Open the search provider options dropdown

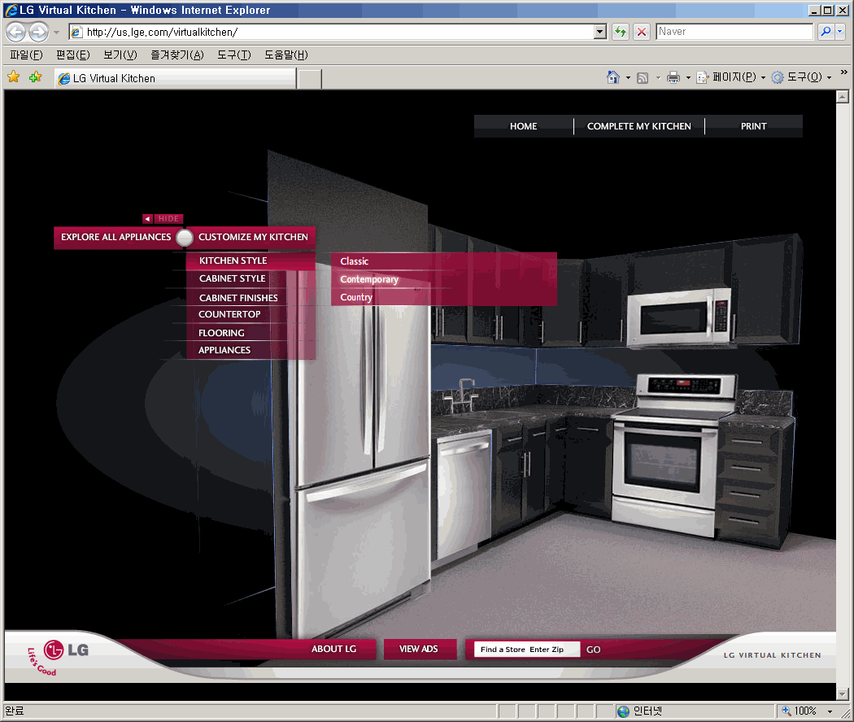[840, 32]
